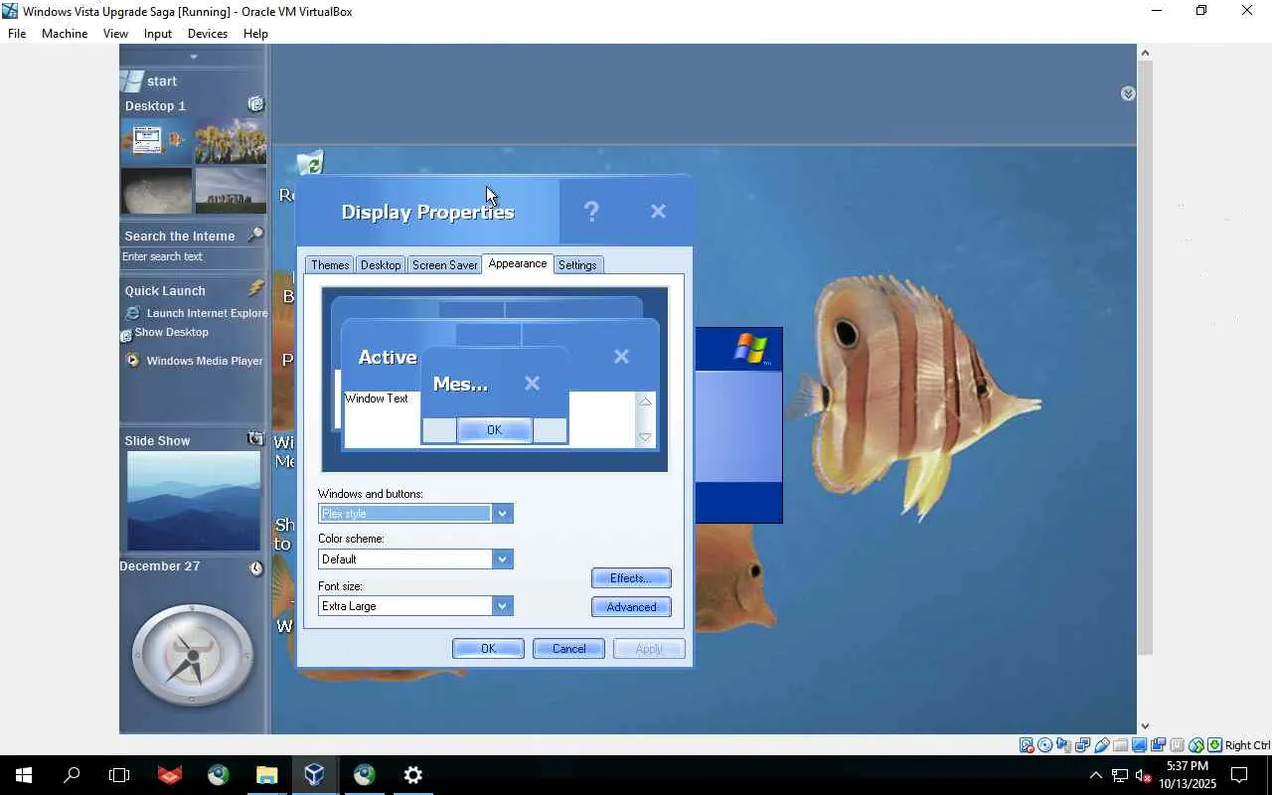Open the host taskbar Search
The image size is (1272, 795).
(72, 775)
